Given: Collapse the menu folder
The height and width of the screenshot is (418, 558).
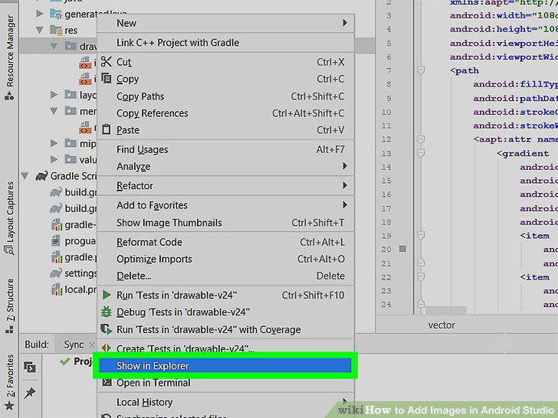Looking at the screenshot, I should point(54,111).
